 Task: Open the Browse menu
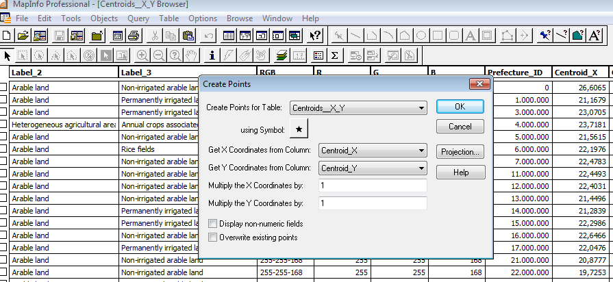tap(240, 18)
